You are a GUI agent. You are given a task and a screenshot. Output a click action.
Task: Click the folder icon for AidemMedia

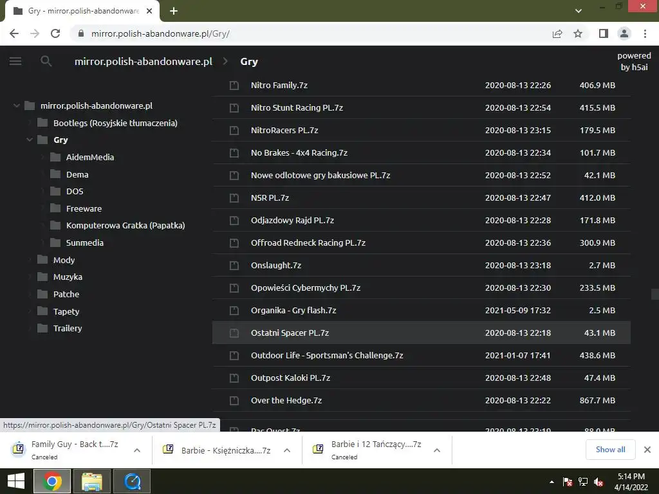click(55, 157)
